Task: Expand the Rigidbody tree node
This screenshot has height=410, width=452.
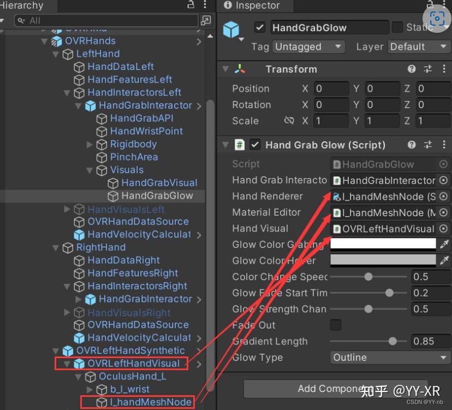Action: click(90, 144)
